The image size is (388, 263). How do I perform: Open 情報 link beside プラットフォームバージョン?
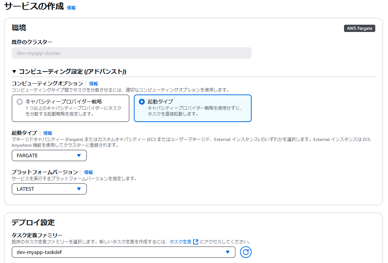(x=88, y=172)
